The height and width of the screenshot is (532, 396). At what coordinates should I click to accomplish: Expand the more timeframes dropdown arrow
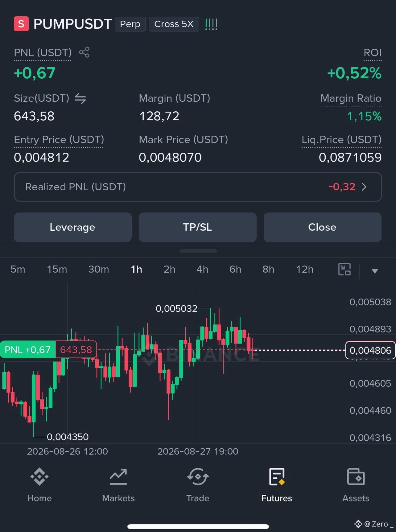coord(375,271)
